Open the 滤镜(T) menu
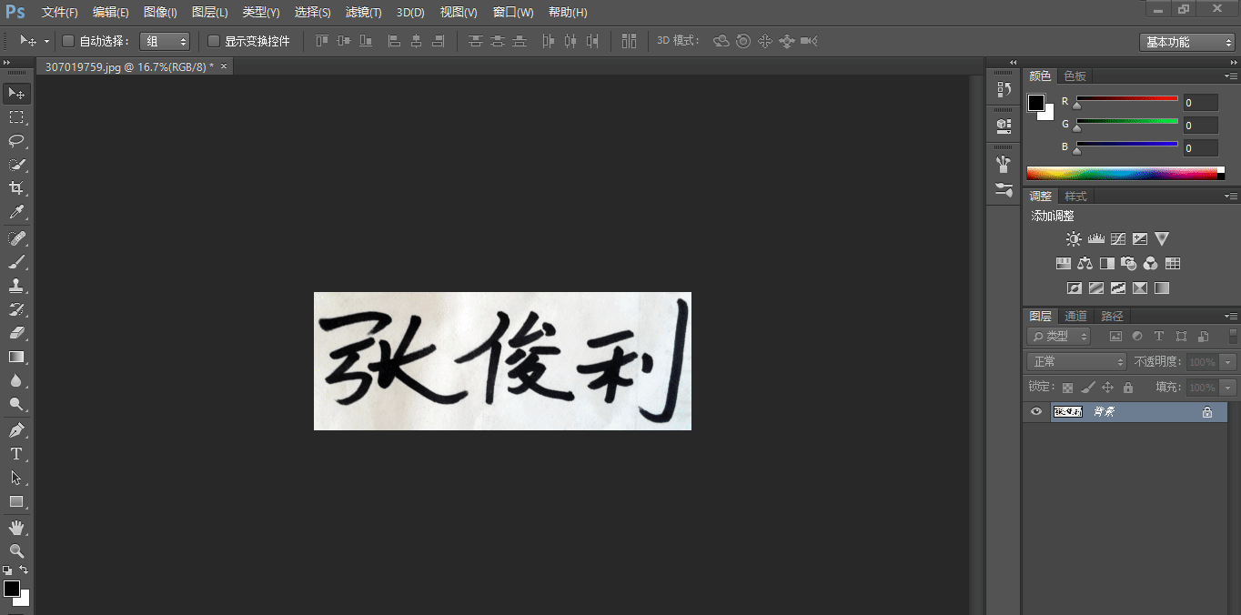This screenshot has height=615, width=1241. pyautogui.click(x=363, y=13)
